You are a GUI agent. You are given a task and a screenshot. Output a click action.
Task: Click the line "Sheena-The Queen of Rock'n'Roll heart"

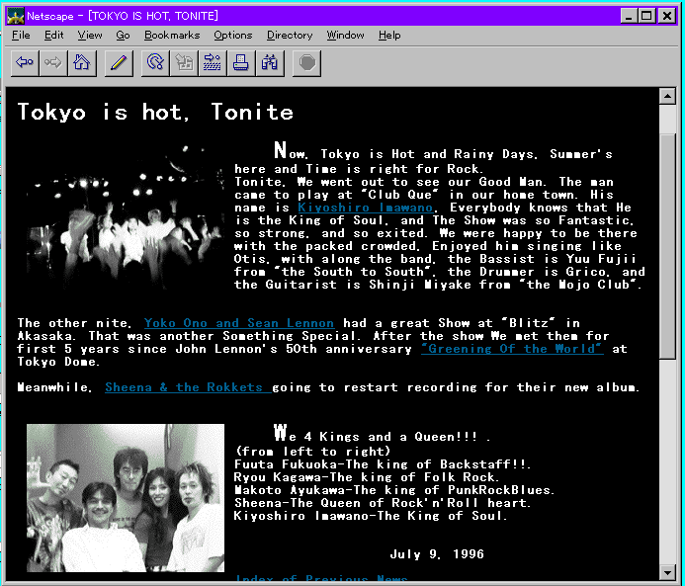383,503
